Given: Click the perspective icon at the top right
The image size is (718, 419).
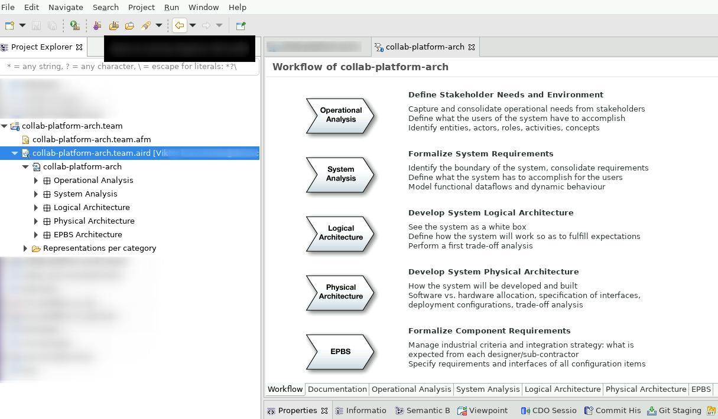Looking at the screenshot, I should coord(240,25).
